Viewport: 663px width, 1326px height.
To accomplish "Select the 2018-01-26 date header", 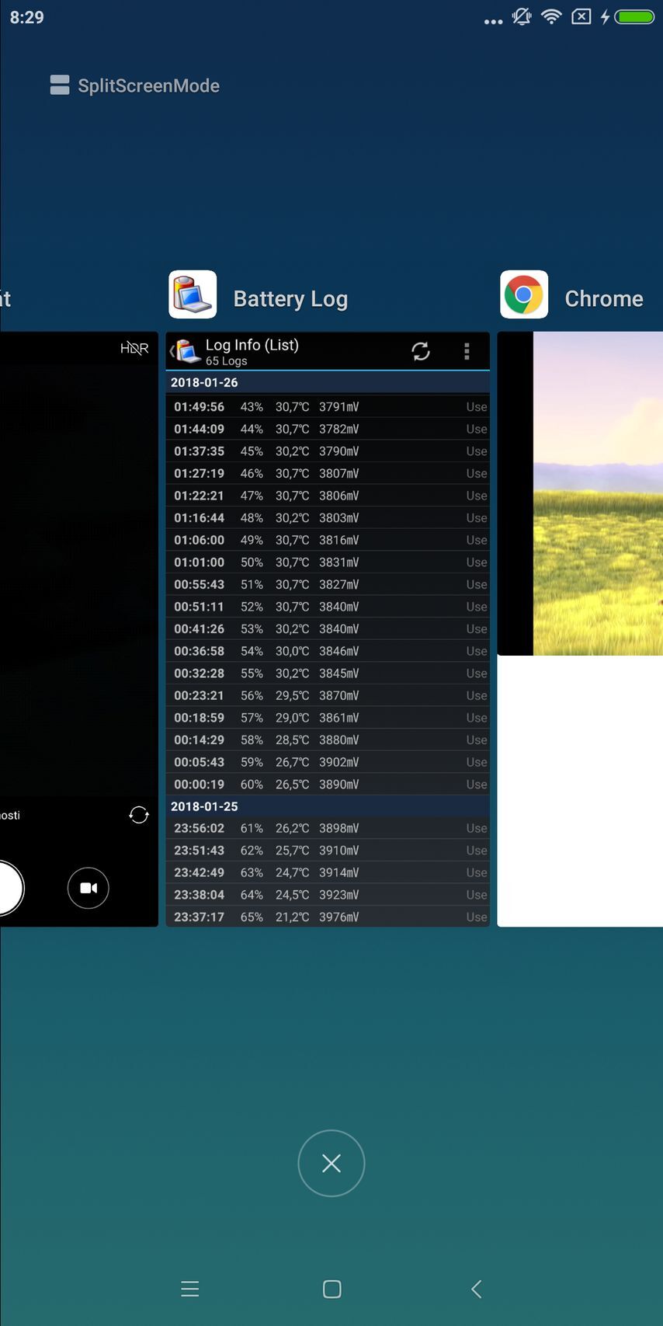I will (328, 383).
